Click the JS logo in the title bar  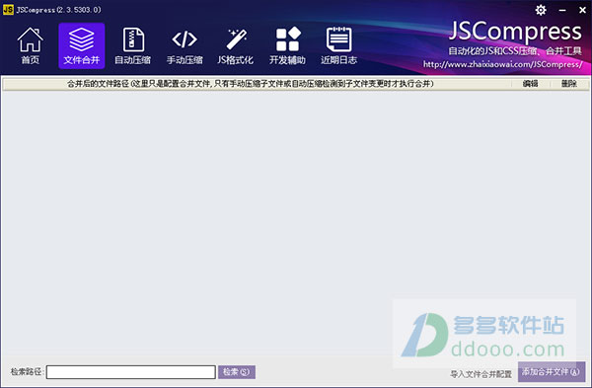coord(8,10)
